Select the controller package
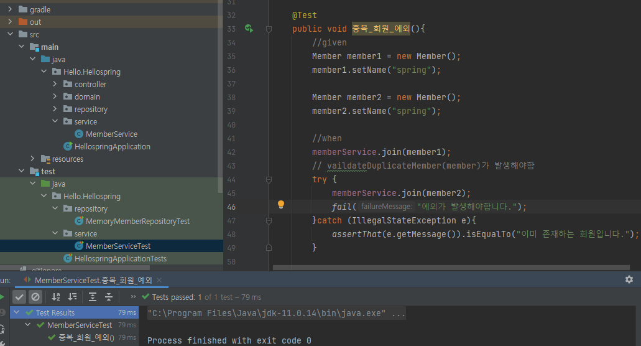The width and height of the screenshot is (641, 346). (90, 84)
